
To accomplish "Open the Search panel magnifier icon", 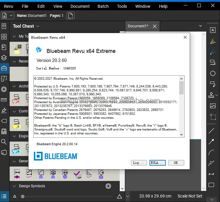I will coord(4,142).
